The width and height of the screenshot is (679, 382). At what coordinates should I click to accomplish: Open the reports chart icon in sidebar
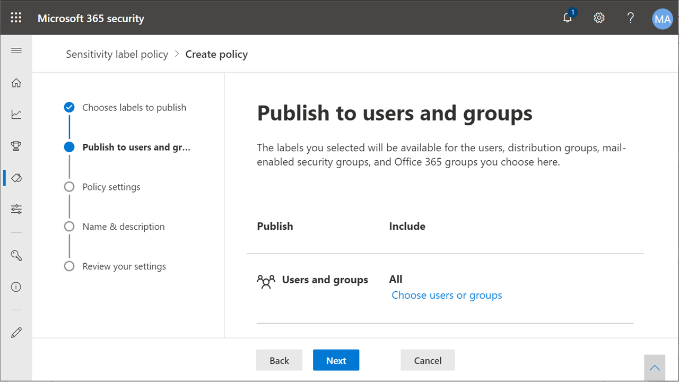(x=16, y=114)
